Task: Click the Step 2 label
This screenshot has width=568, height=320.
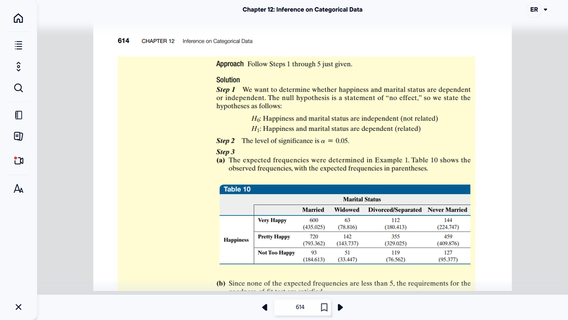Action: click(x=225, y=141)
